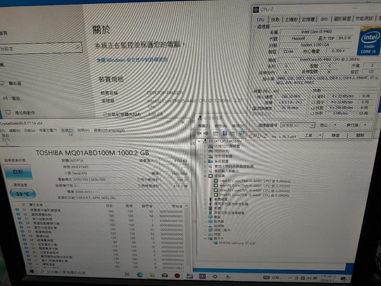Open Device Manager 檢視(V) menu
The height and width of the screenshot is (286, 381).
tap(238, 126)
